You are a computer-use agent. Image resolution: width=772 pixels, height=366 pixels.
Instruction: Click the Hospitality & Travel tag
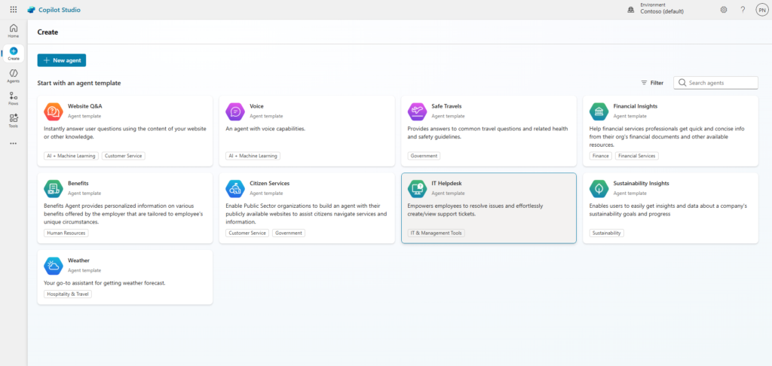pos(68,294)
